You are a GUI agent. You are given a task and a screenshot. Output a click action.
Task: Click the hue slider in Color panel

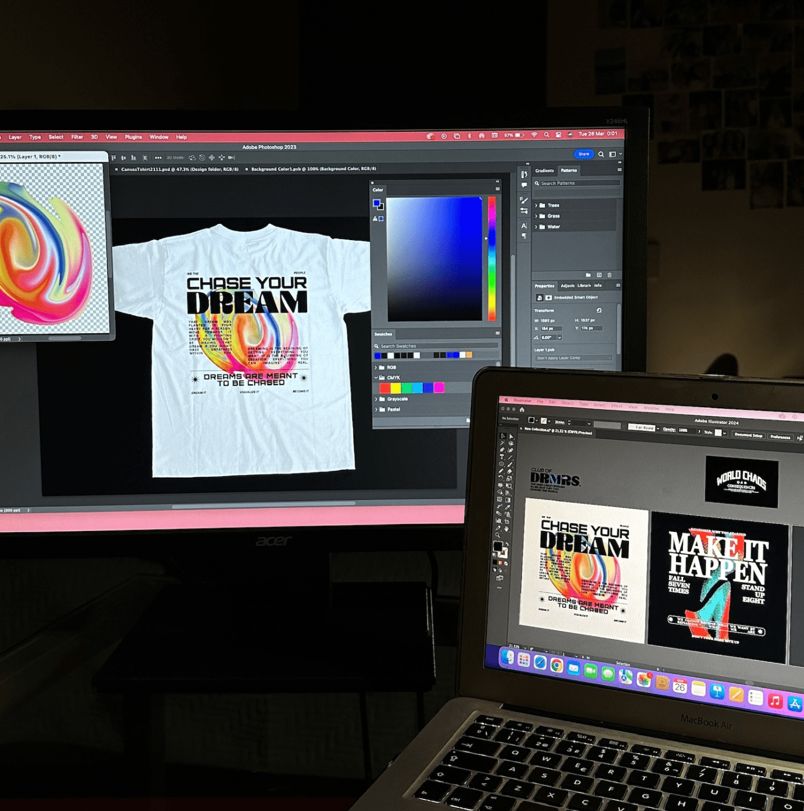tap(492, 258)
